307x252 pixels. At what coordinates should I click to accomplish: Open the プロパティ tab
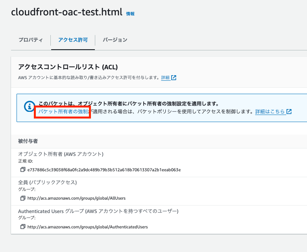[x=31, y=40]
